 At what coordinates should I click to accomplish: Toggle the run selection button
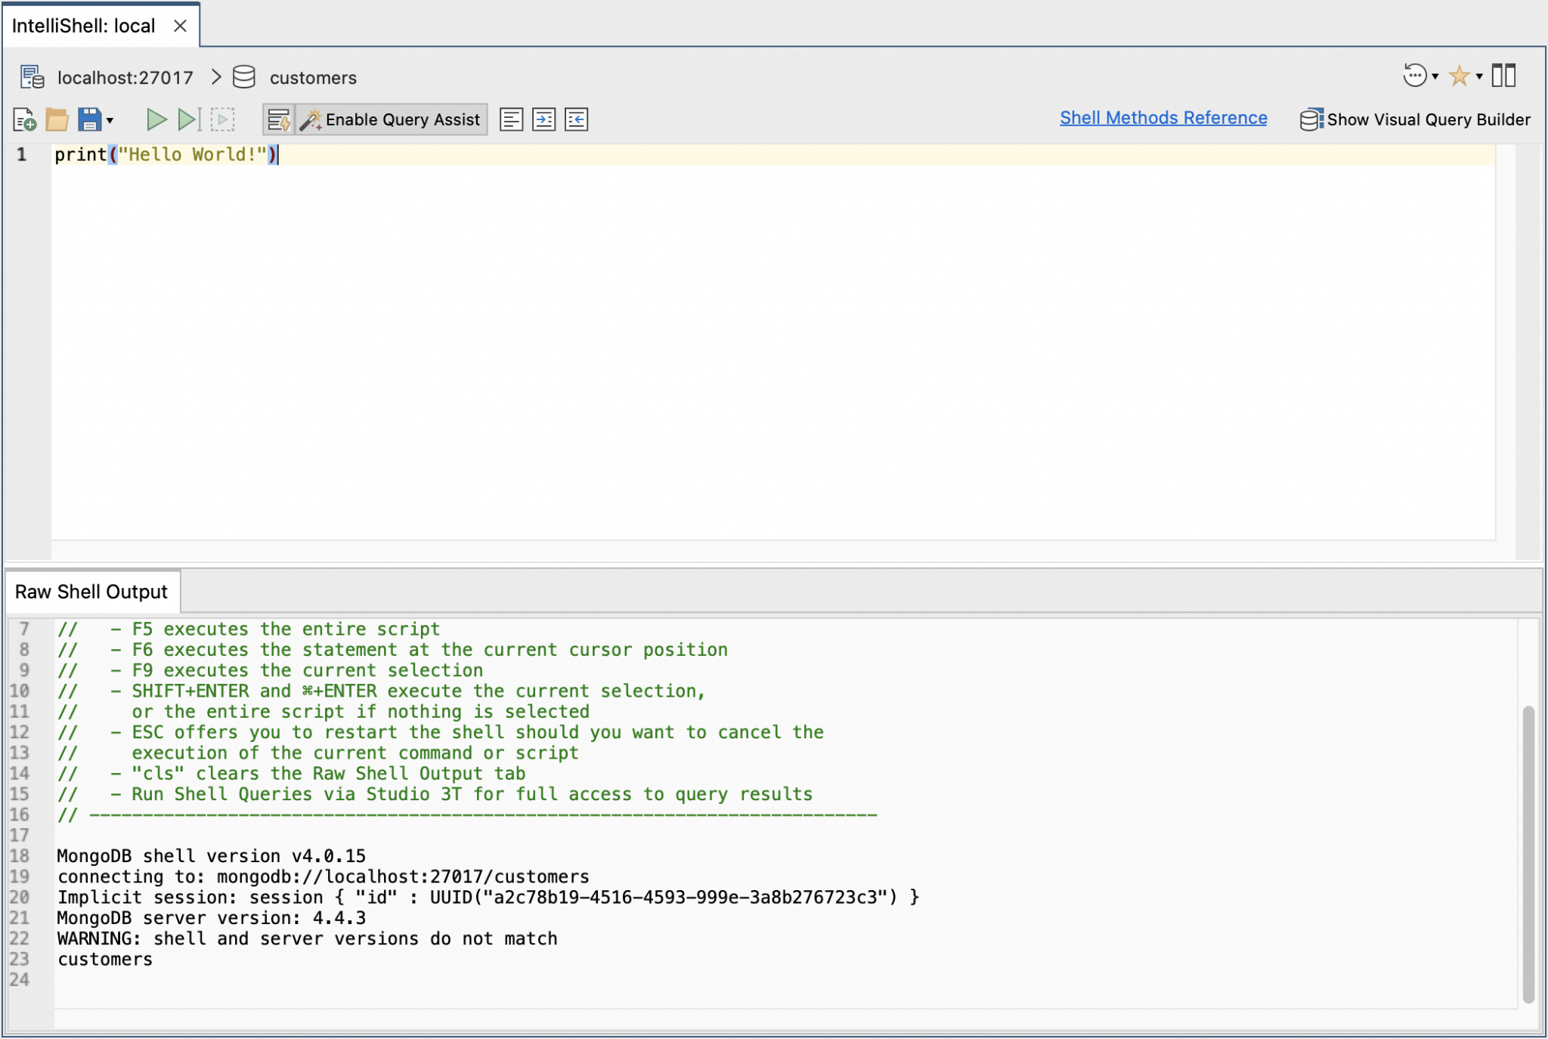coord(223,119)
